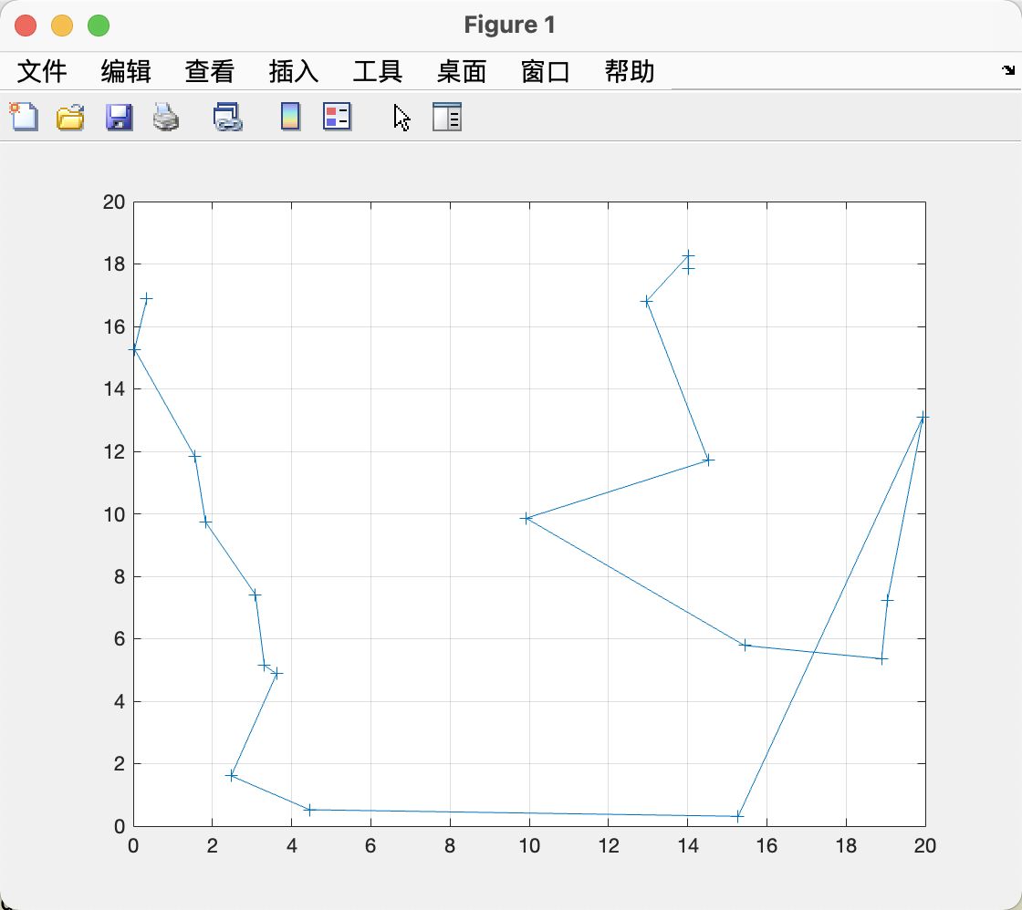Open the Property Inspector panel icon
The width and height of the screenshot is (1022, 910).
[446, 117]
